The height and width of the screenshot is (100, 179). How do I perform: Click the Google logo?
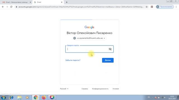tap(89, 27)
